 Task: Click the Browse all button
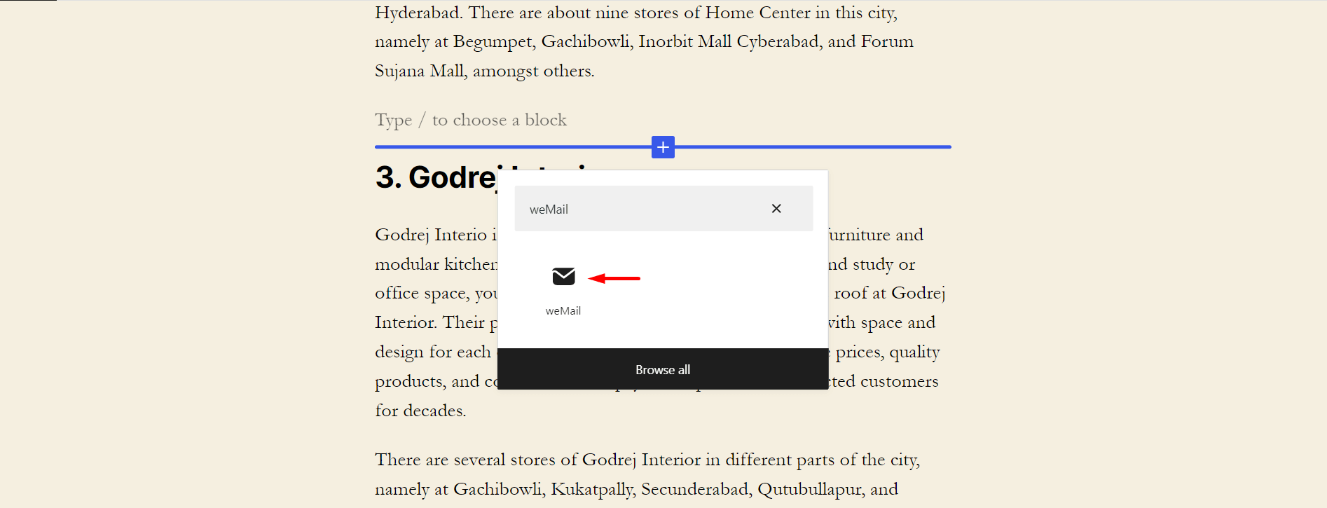click(663, 369)
